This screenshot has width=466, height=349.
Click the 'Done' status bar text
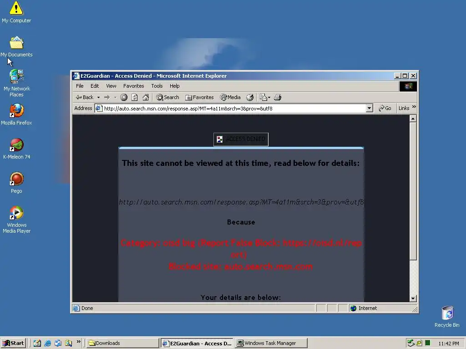(87, 309)
